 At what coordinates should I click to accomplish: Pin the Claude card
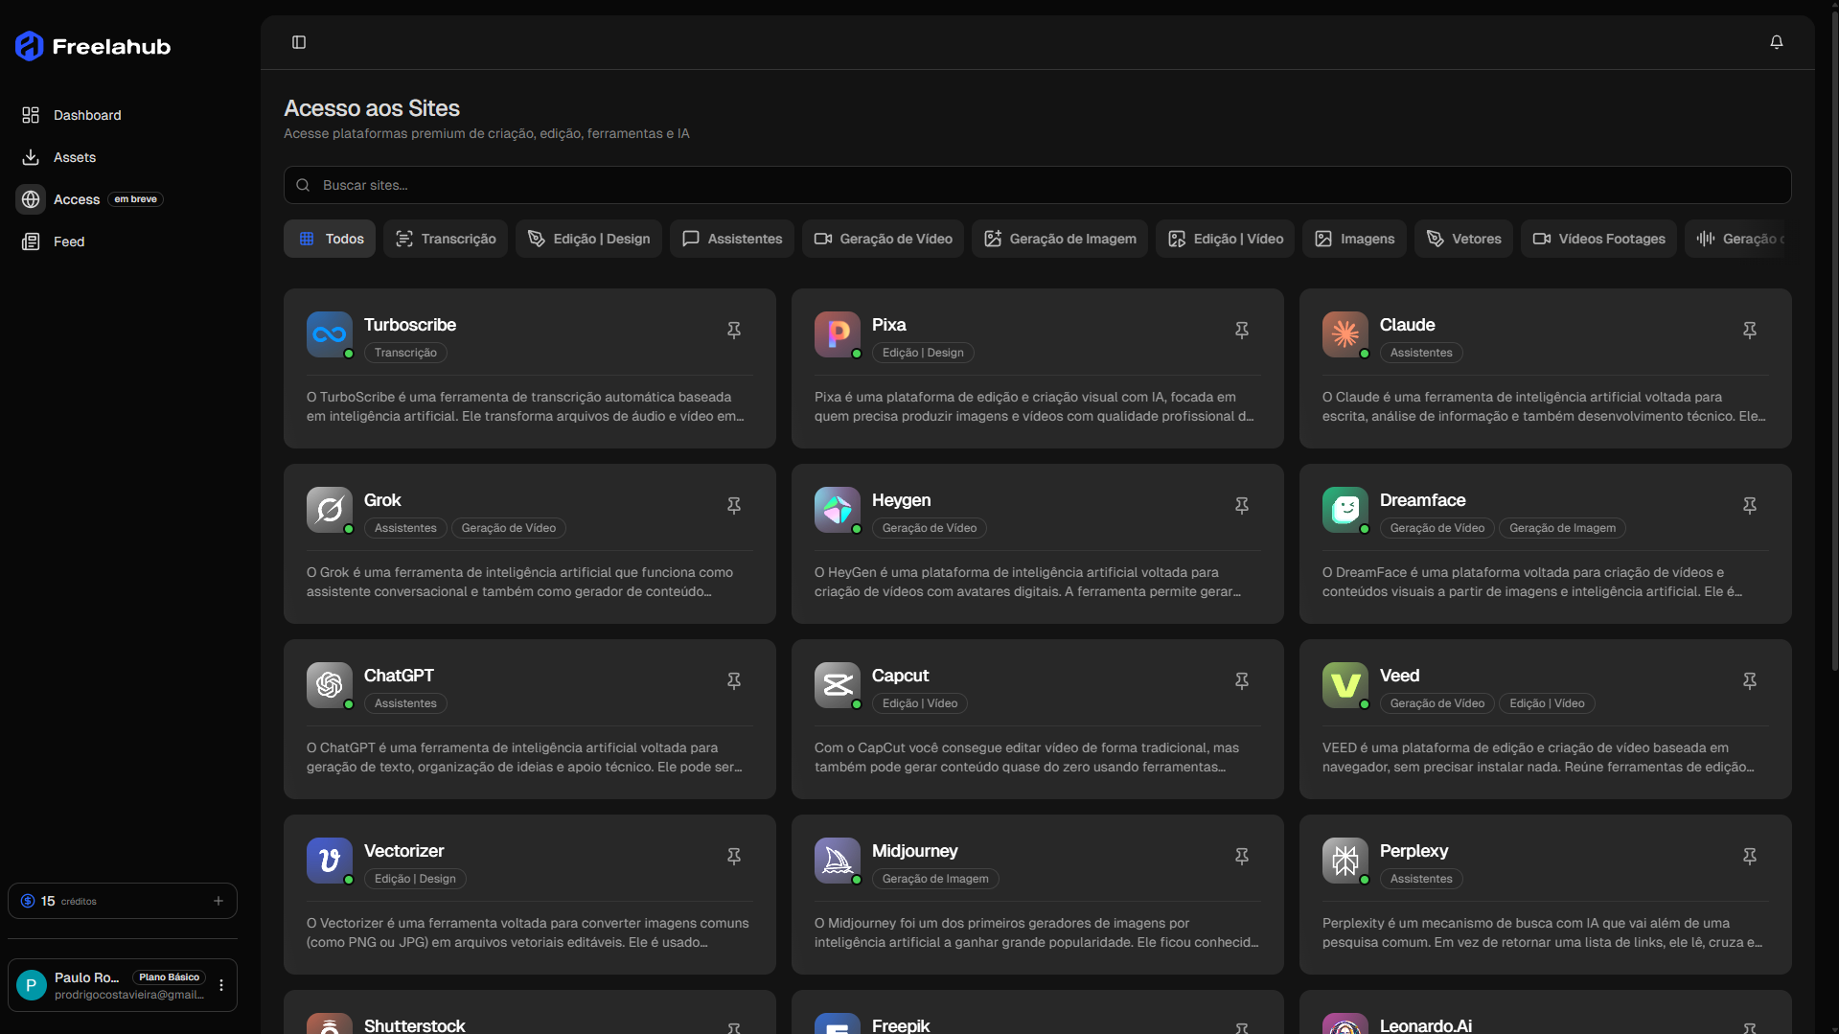[x=1749, y=330]
